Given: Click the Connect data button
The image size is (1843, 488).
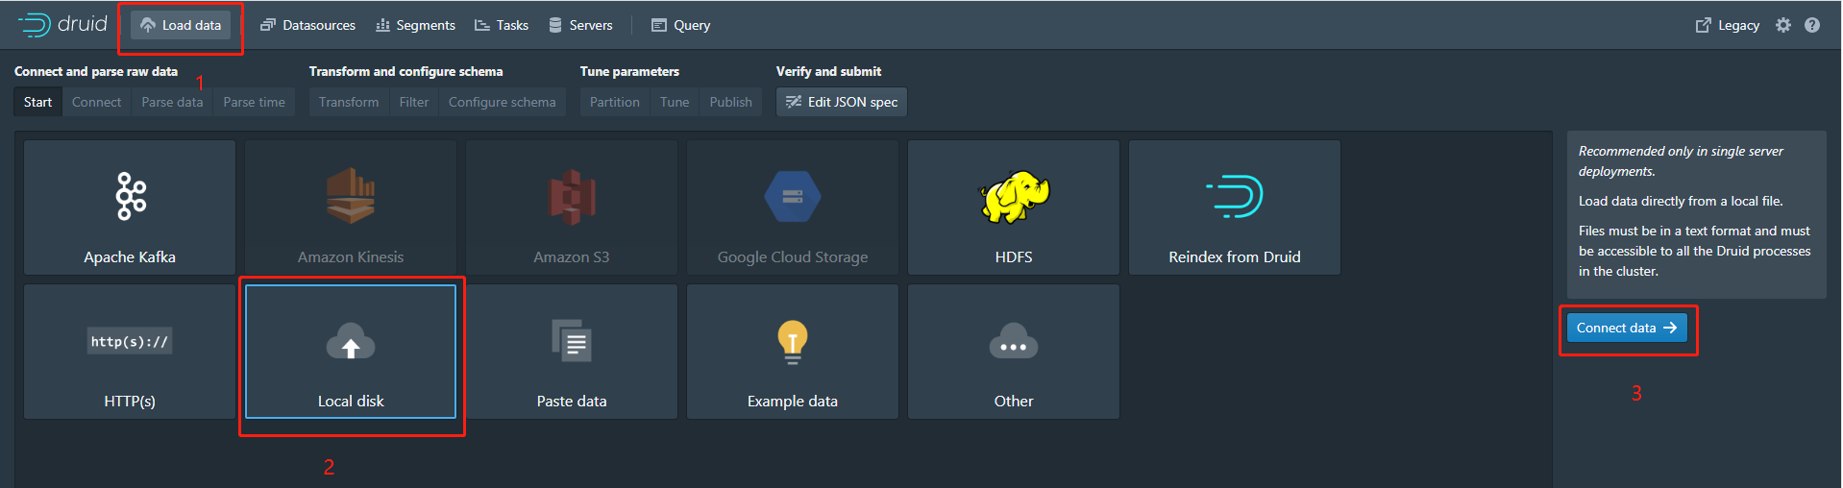Looking at the screenshot, I should [1626, 328].
